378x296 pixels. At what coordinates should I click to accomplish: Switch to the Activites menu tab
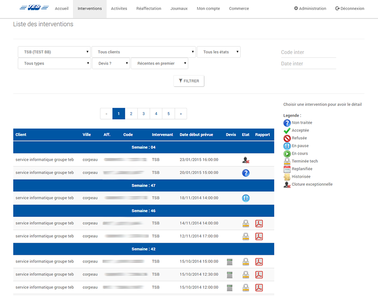coord(119,9)
